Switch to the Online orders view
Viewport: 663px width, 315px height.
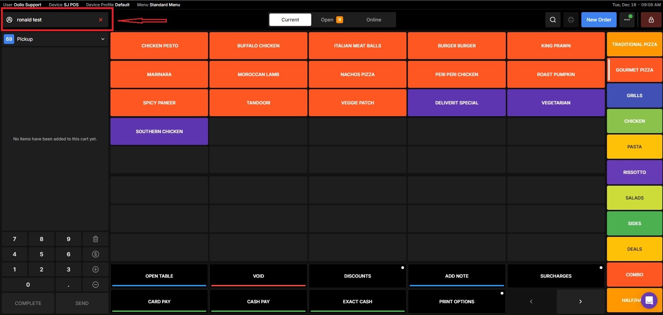[x=373, y=20]
